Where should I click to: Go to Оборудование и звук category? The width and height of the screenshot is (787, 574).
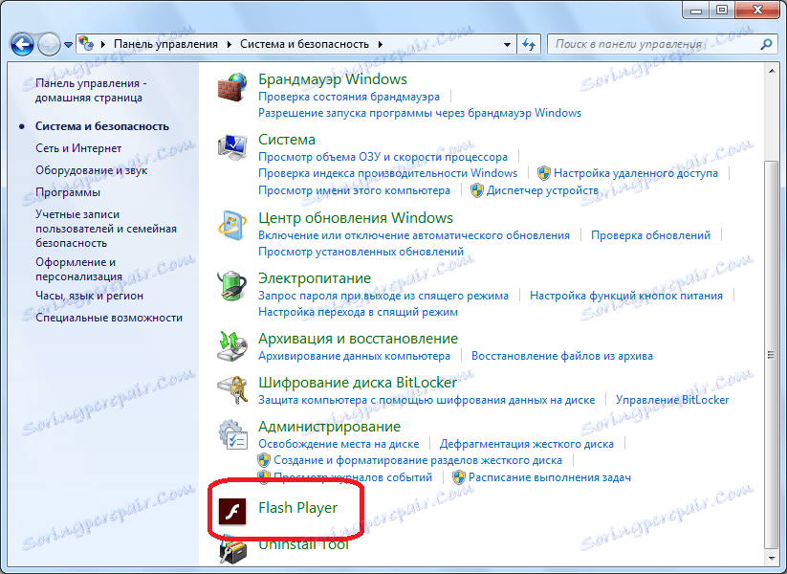pos(92,170)
